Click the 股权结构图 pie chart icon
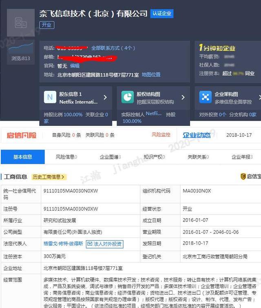This screenshot has height=308, width=261. coord(128,97)
